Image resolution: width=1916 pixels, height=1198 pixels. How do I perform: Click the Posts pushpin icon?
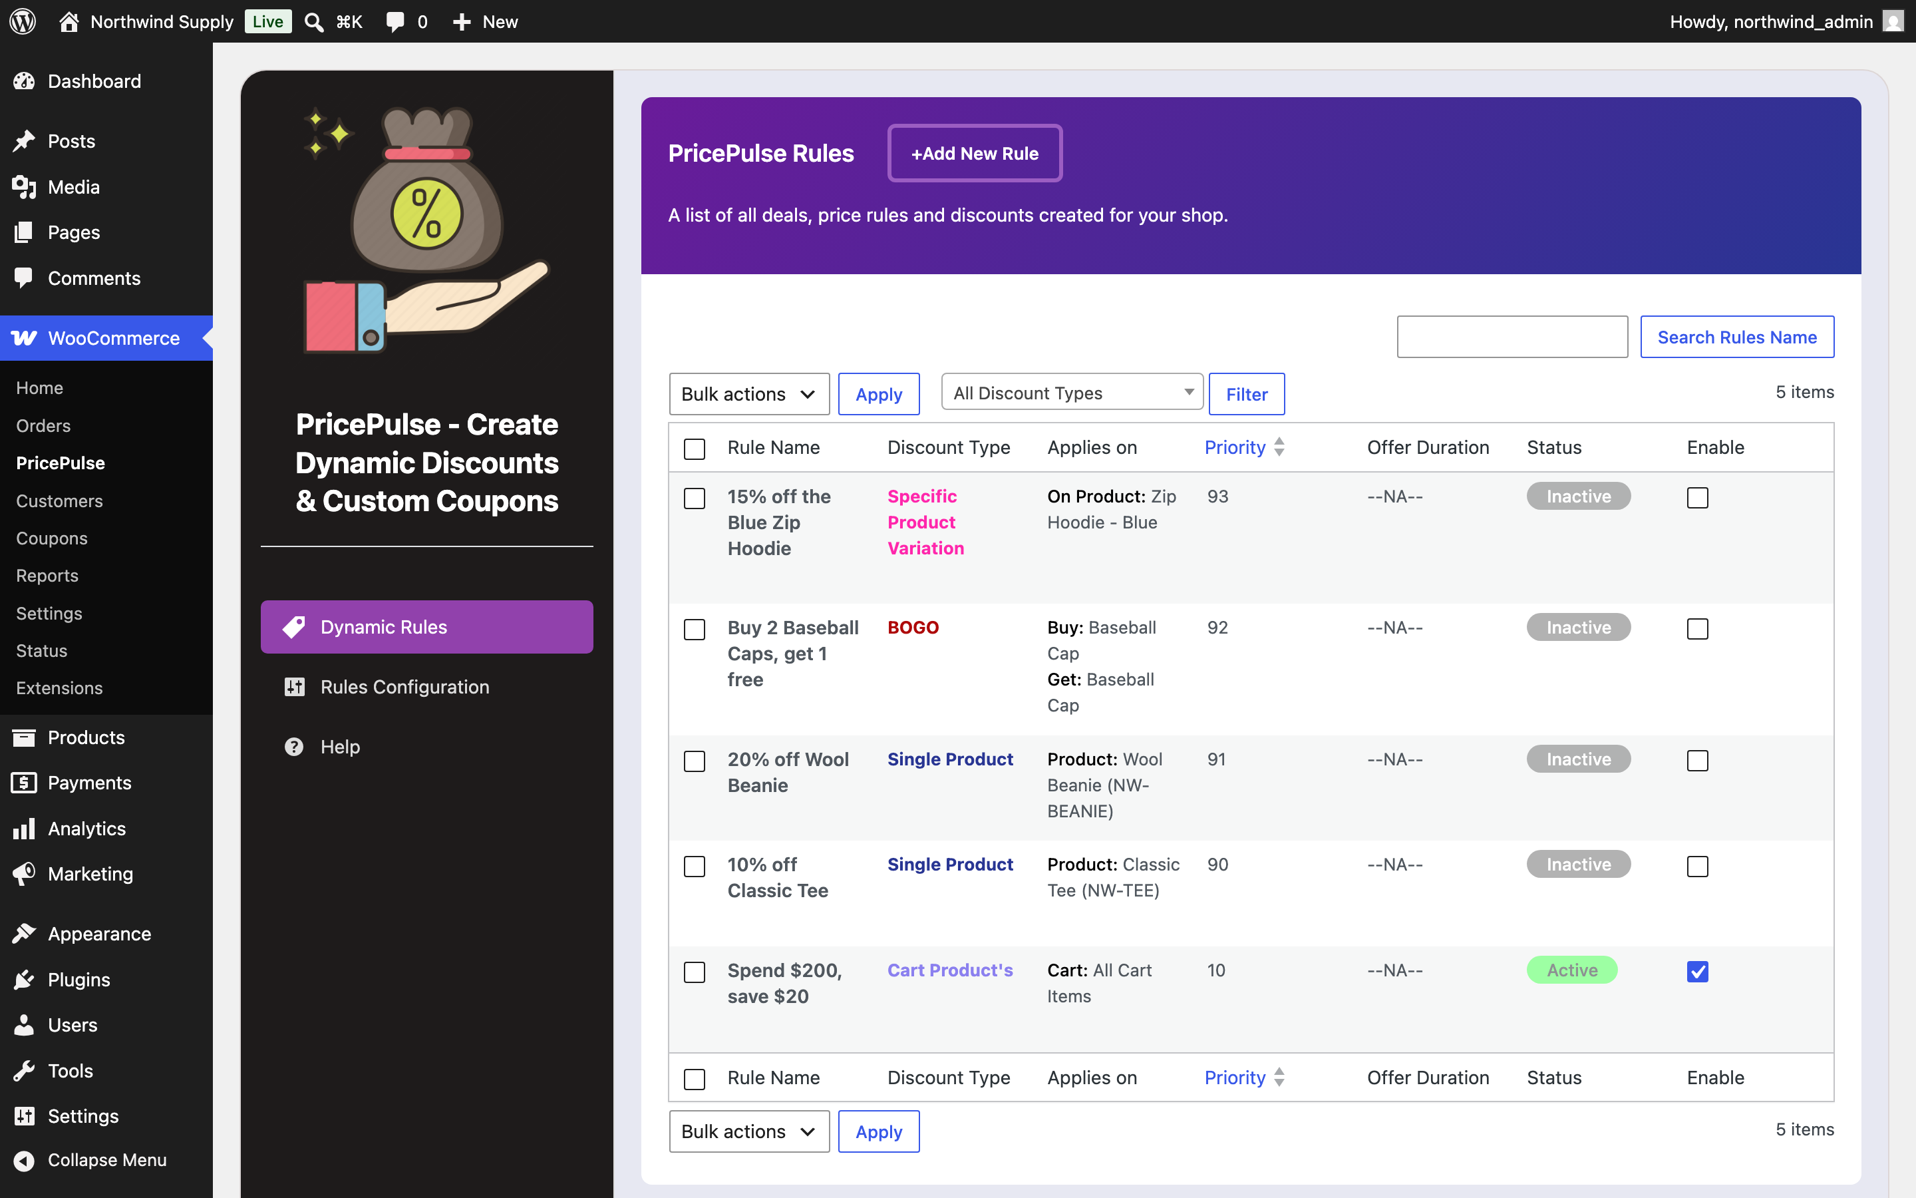tap(24, 141)
